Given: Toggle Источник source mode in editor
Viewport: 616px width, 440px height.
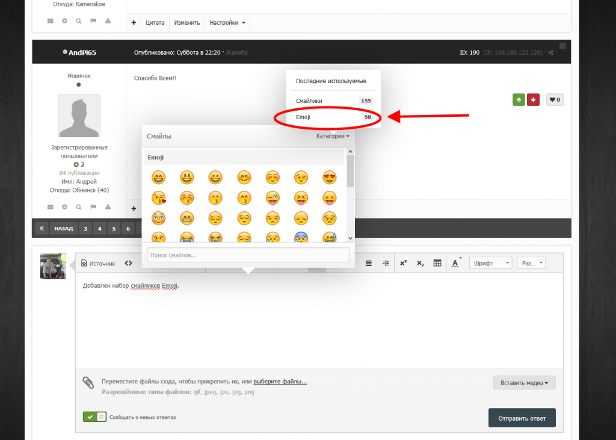Looking at the screenshot, I should (x=97, y=263).
